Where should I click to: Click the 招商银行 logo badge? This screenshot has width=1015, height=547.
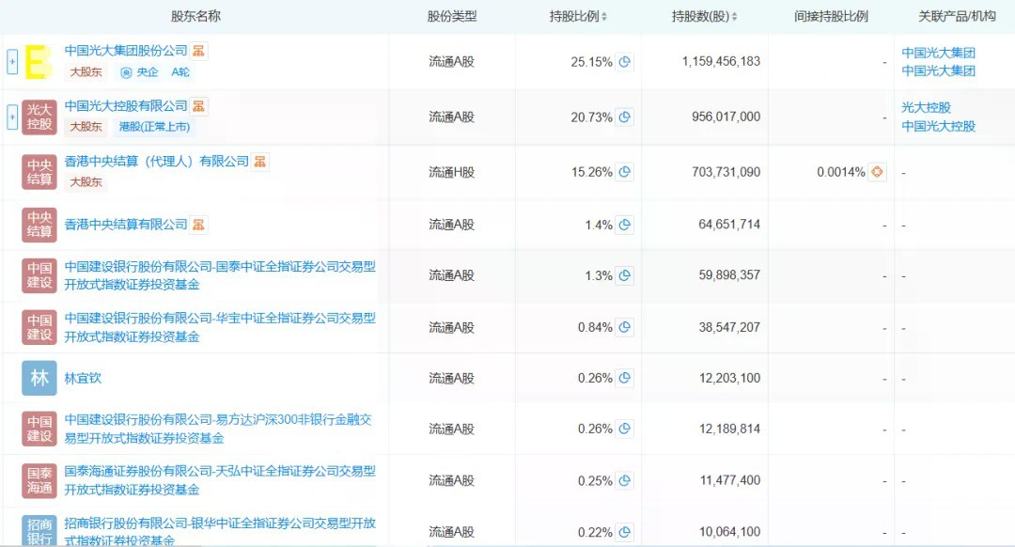39,531
